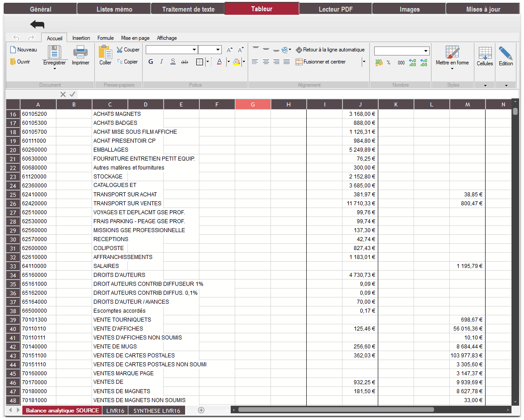Image resolution: width=524 pixels, height=420 pixels.
Task: Click the horizontal scrollbar thumb
Action: coord(336,410)
